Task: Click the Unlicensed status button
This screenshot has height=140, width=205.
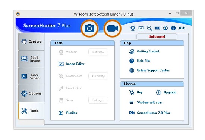Action: [157, 37]
